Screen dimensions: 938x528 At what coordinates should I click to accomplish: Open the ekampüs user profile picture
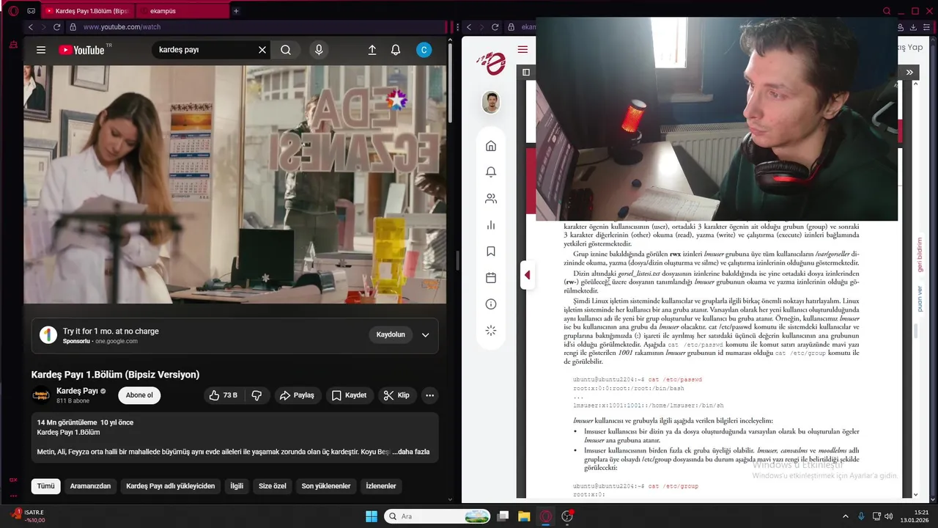coord(491,103)
